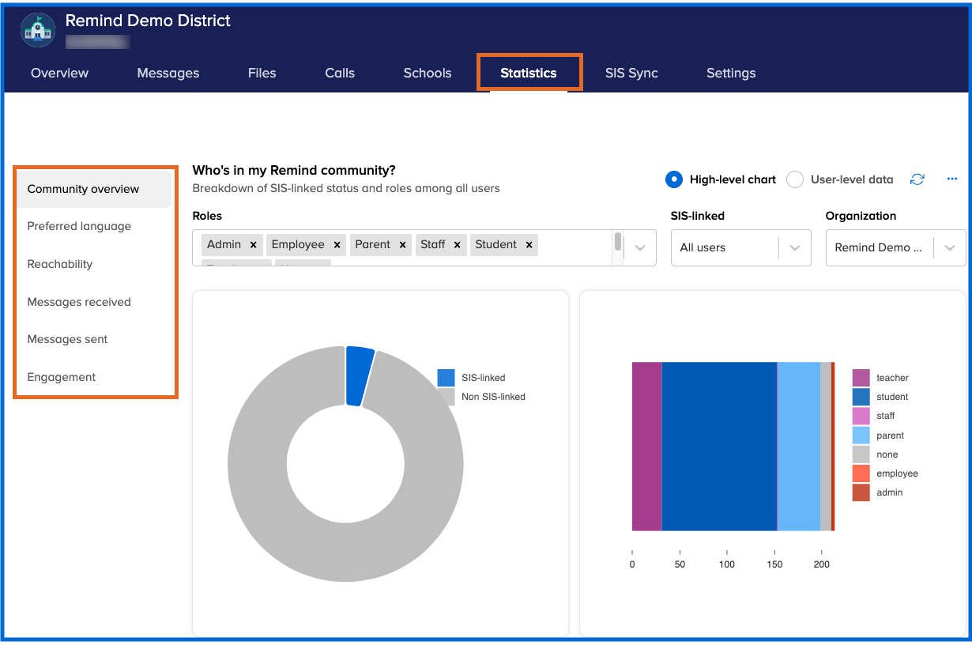Viewport: 972px width, 645px height.
Task: Remove the Parent role tag
Action: coord(403,245)
